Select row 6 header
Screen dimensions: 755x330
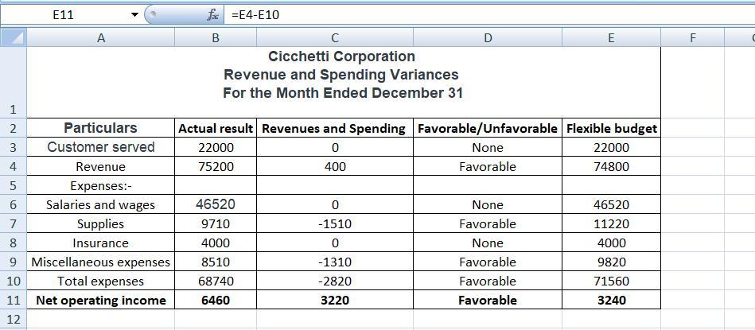[x=13, y=204]
